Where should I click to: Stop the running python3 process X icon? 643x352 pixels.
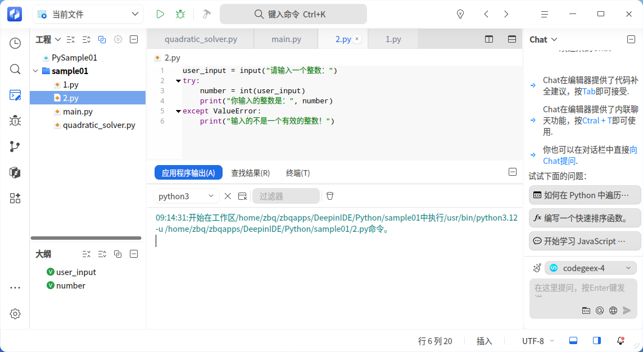click(x=228, y=196)
